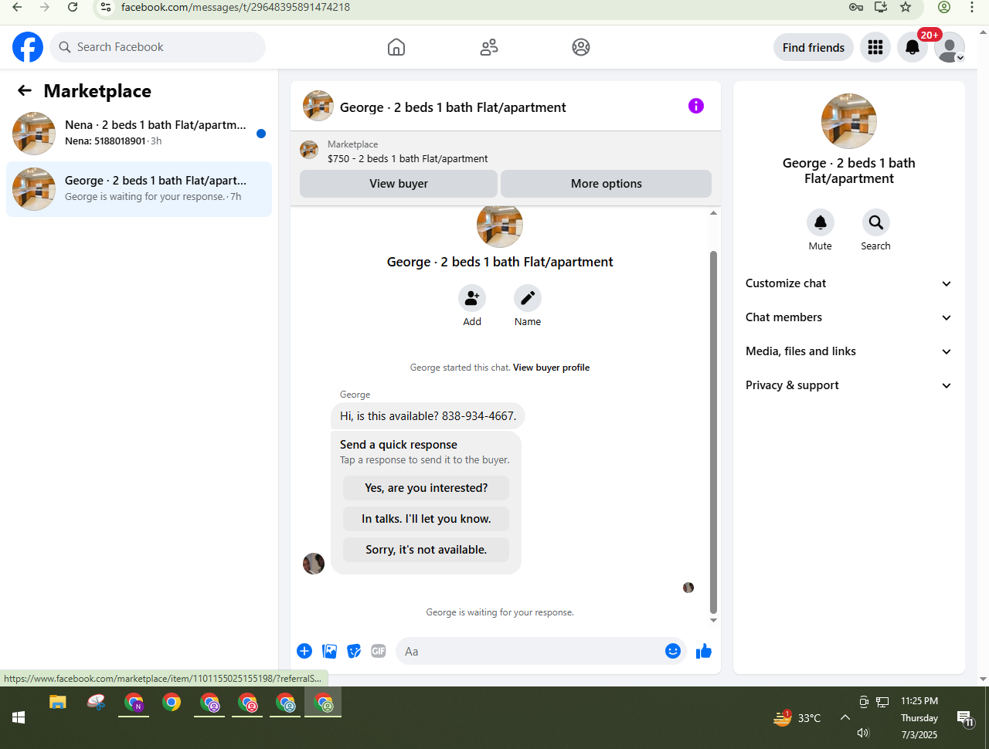Open more actions plus icon in composer

(304, 651)
